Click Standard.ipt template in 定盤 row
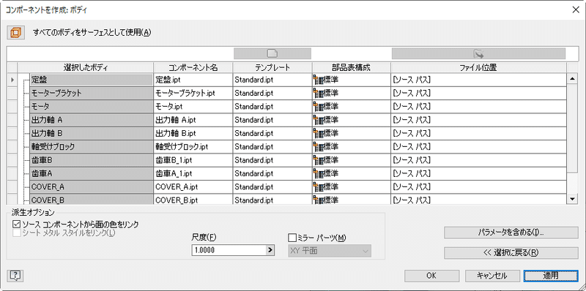This screenshot has height=291, width=586. click(x=272, y=80)
